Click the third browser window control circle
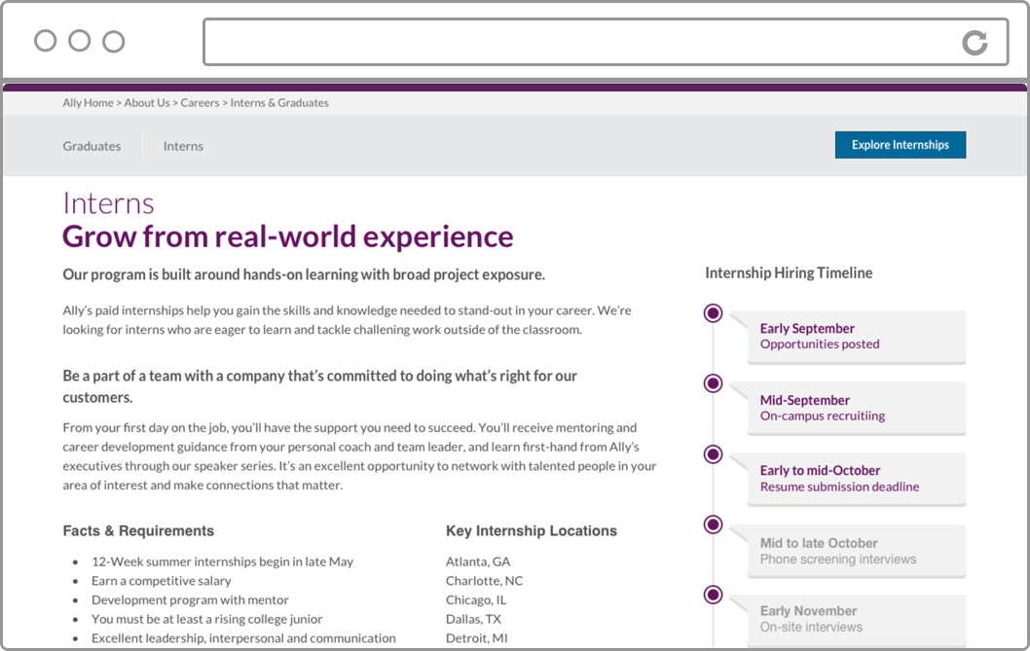1030x651 pixels. tap(114, 41)
